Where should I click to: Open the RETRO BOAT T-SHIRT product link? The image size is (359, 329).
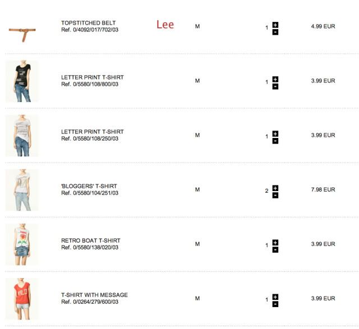pyautogui.click(x=90, y=240)
